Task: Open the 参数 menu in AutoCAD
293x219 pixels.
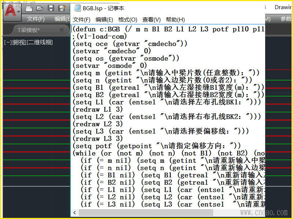Action: point(286,19)
